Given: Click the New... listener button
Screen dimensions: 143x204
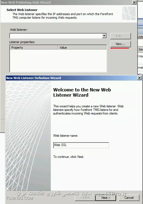Looking at the screenshot, I should [120, 44].
